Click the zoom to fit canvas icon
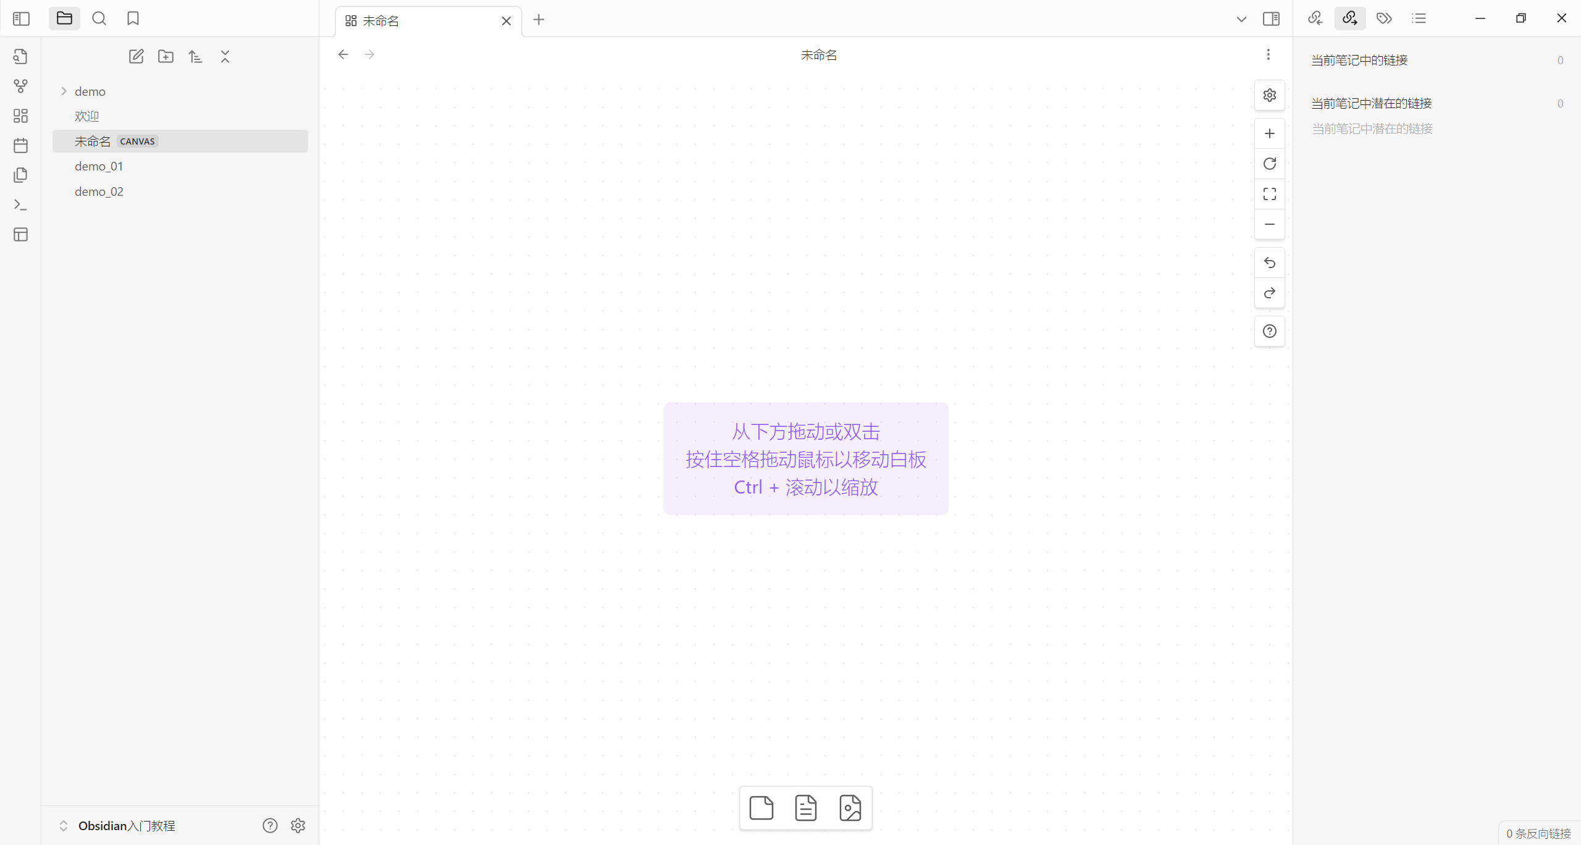Viewport: 1581px width, 845px height. click(x=1269, y=194)
